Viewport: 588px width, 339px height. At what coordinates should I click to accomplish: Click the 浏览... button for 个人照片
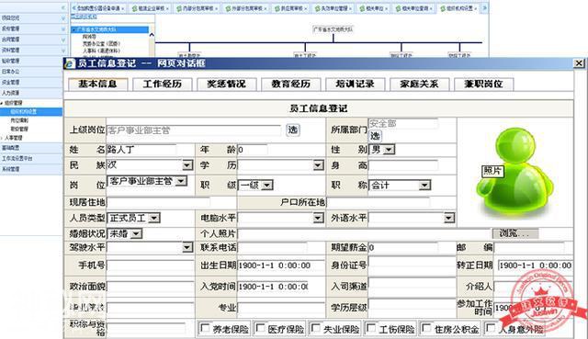click(514, 233)
